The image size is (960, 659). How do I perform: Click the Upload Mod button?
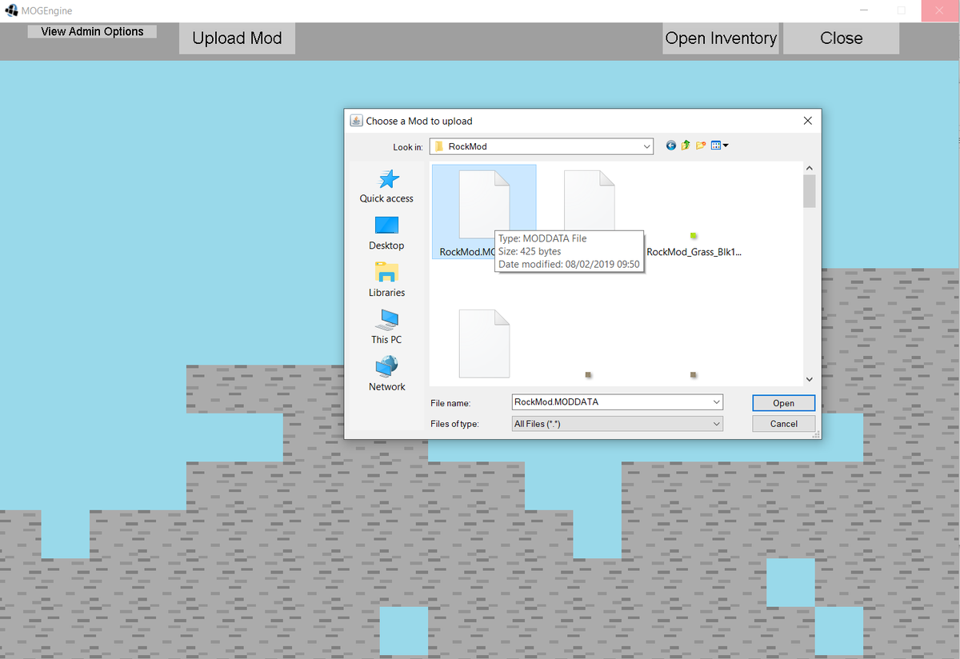(237, 38)
